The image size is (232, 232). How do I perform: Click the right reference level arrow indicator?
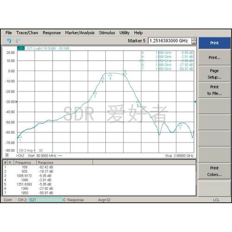(195, 102)
